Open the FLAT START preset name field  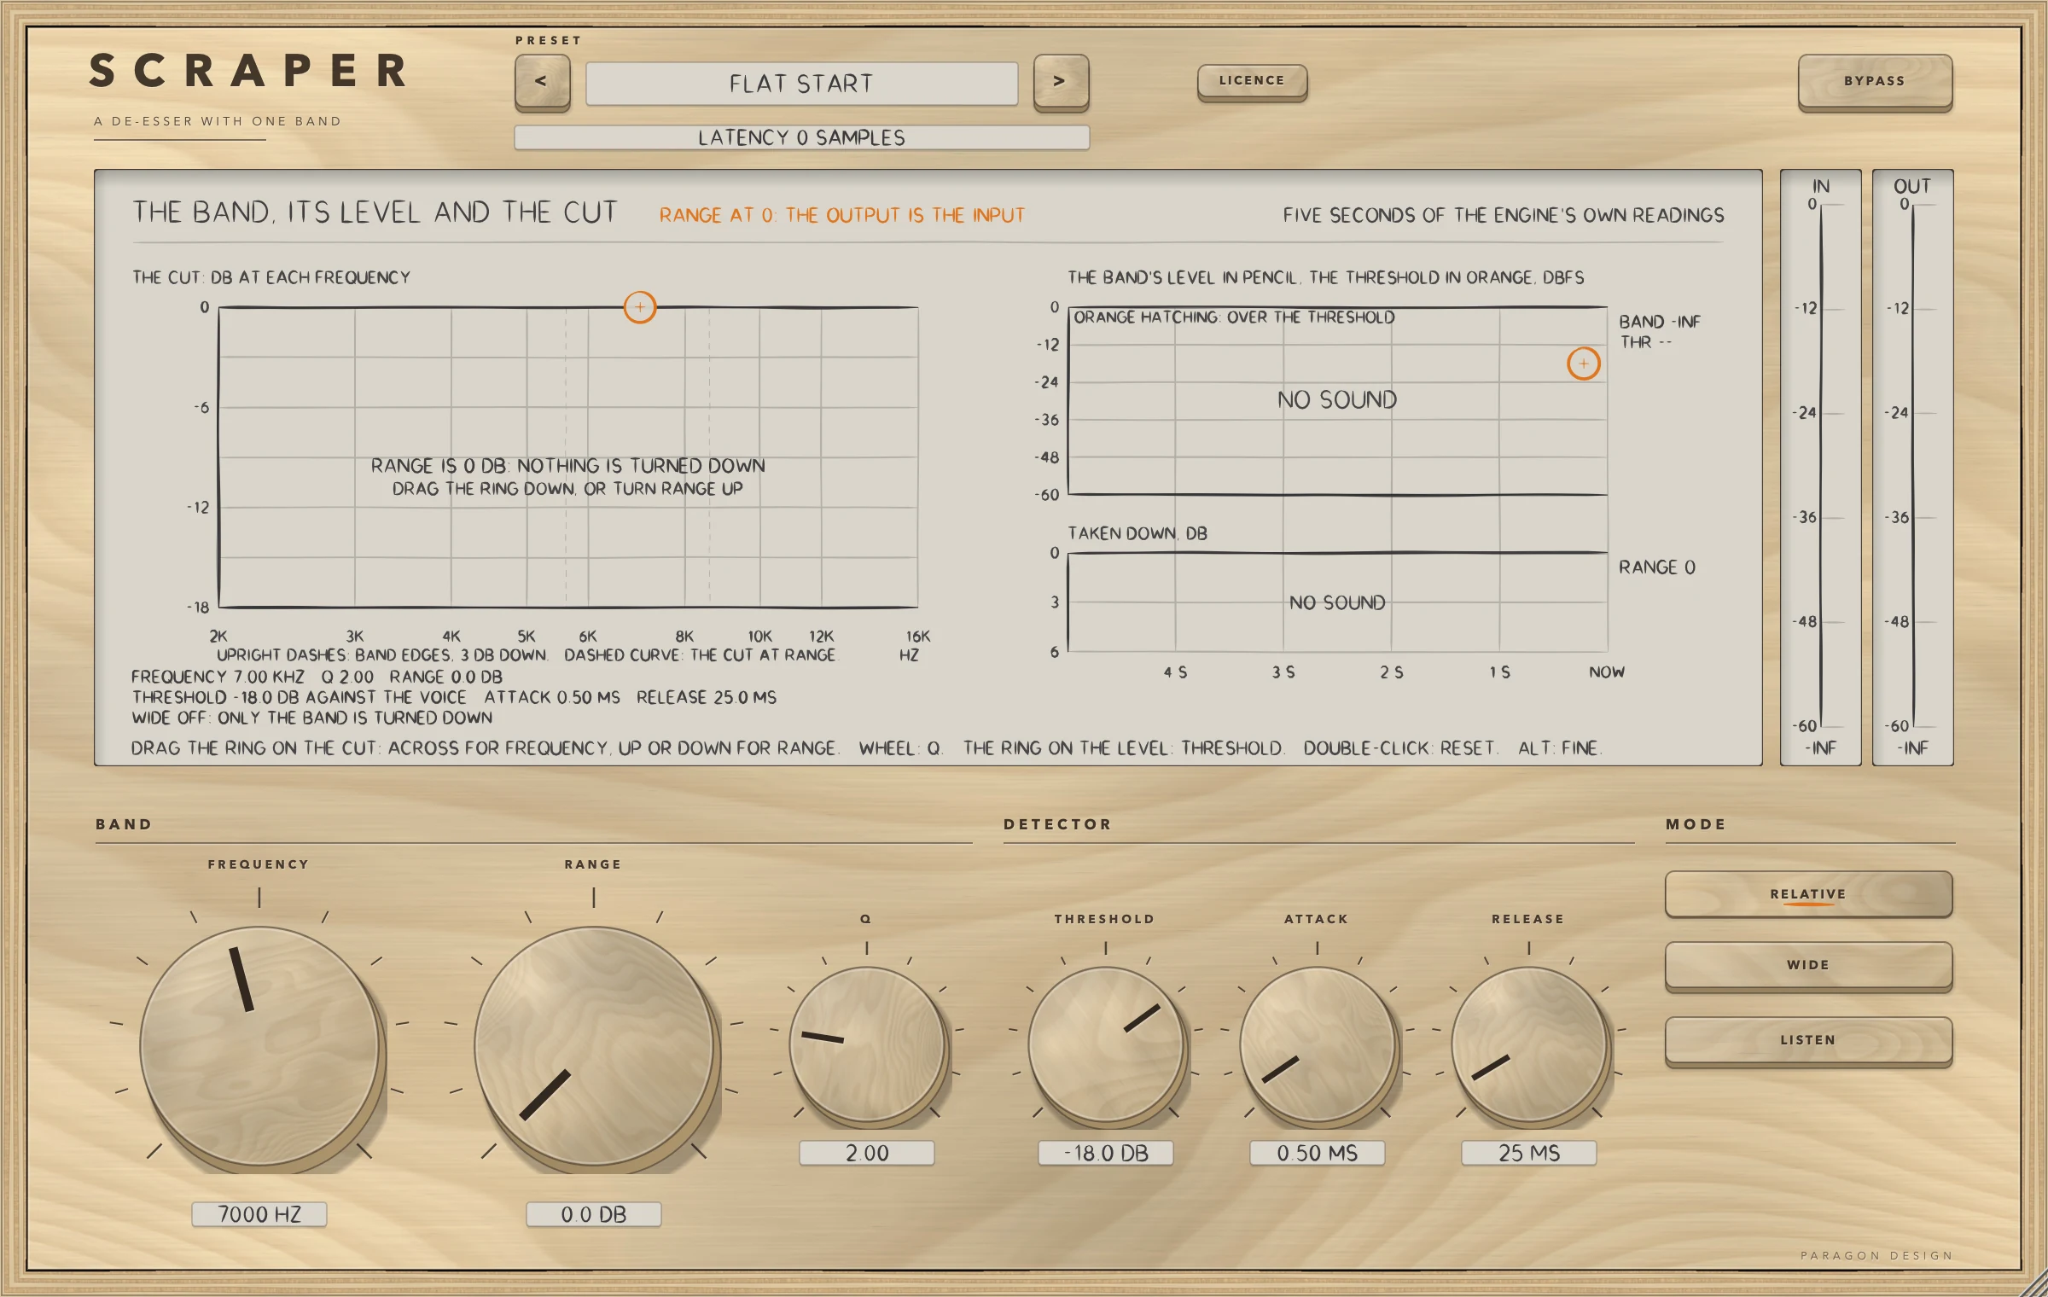coord(801,84)
